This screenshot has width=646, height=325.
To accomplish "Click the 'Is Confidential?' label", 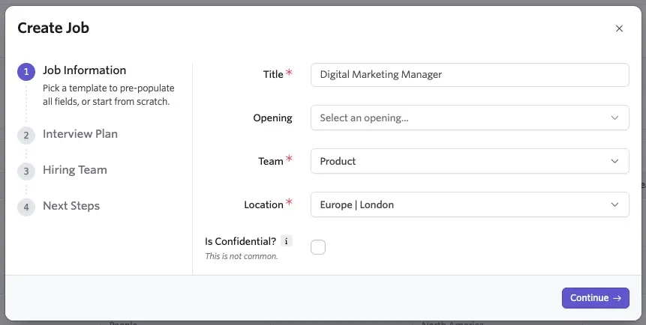I will pos(241,241).
